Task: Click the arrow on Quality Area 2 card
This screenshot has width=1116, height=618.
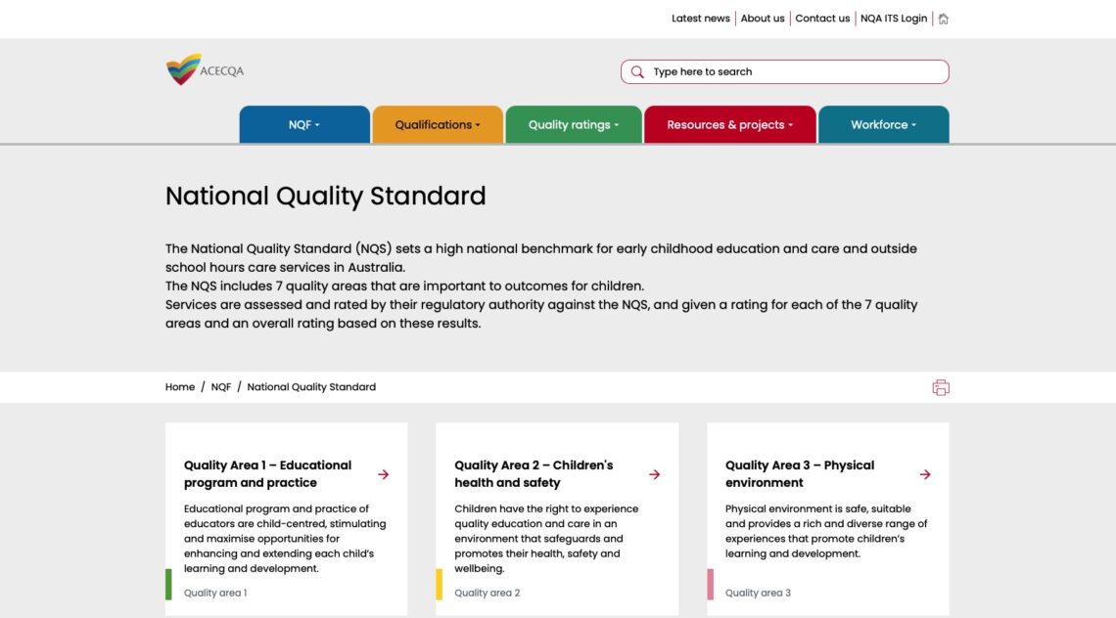Action: 654,474
